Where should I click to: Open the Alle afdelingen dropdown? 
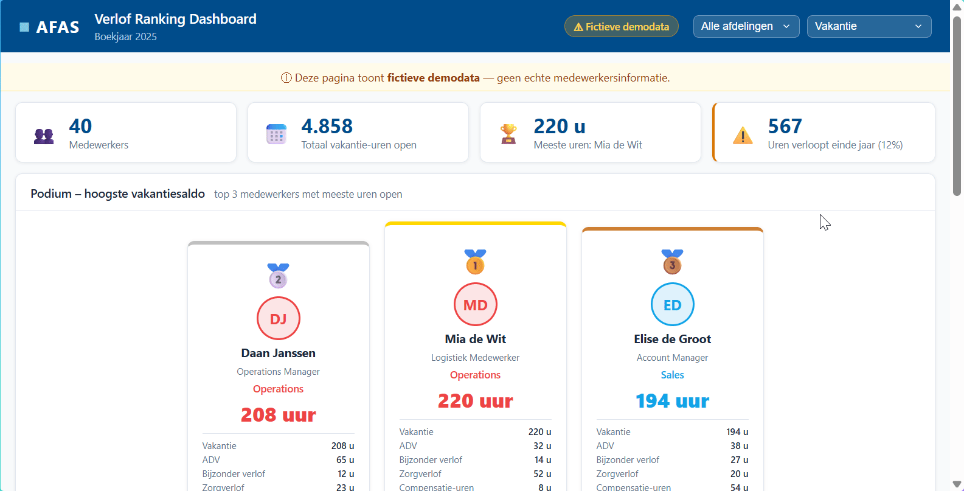[x=746, y=26]
